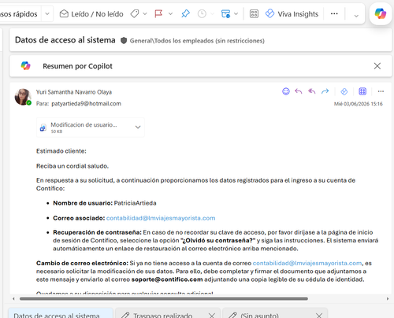The width and height of the screenshot is (394, 318).
Task: Switch to Datos de acceso al sistema tab
Action: tap(61, 313)
